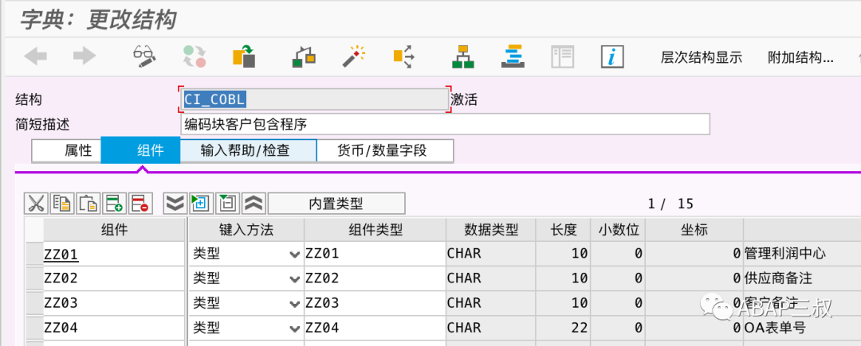Activate the structure with magic wand icon
861x346 pixels.
354,56
